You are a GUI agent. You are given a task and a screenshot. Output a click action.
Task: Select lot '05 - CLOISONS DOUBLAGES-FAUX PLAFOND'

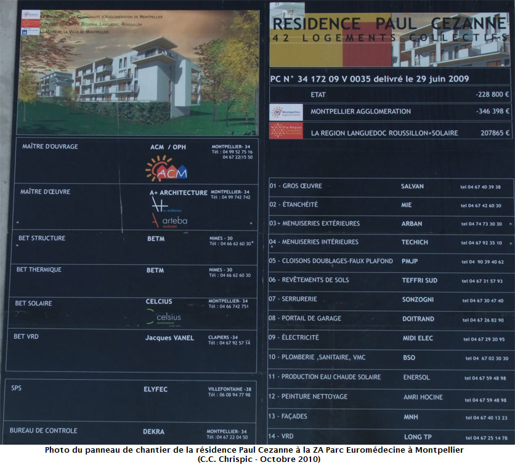(331, 261)
